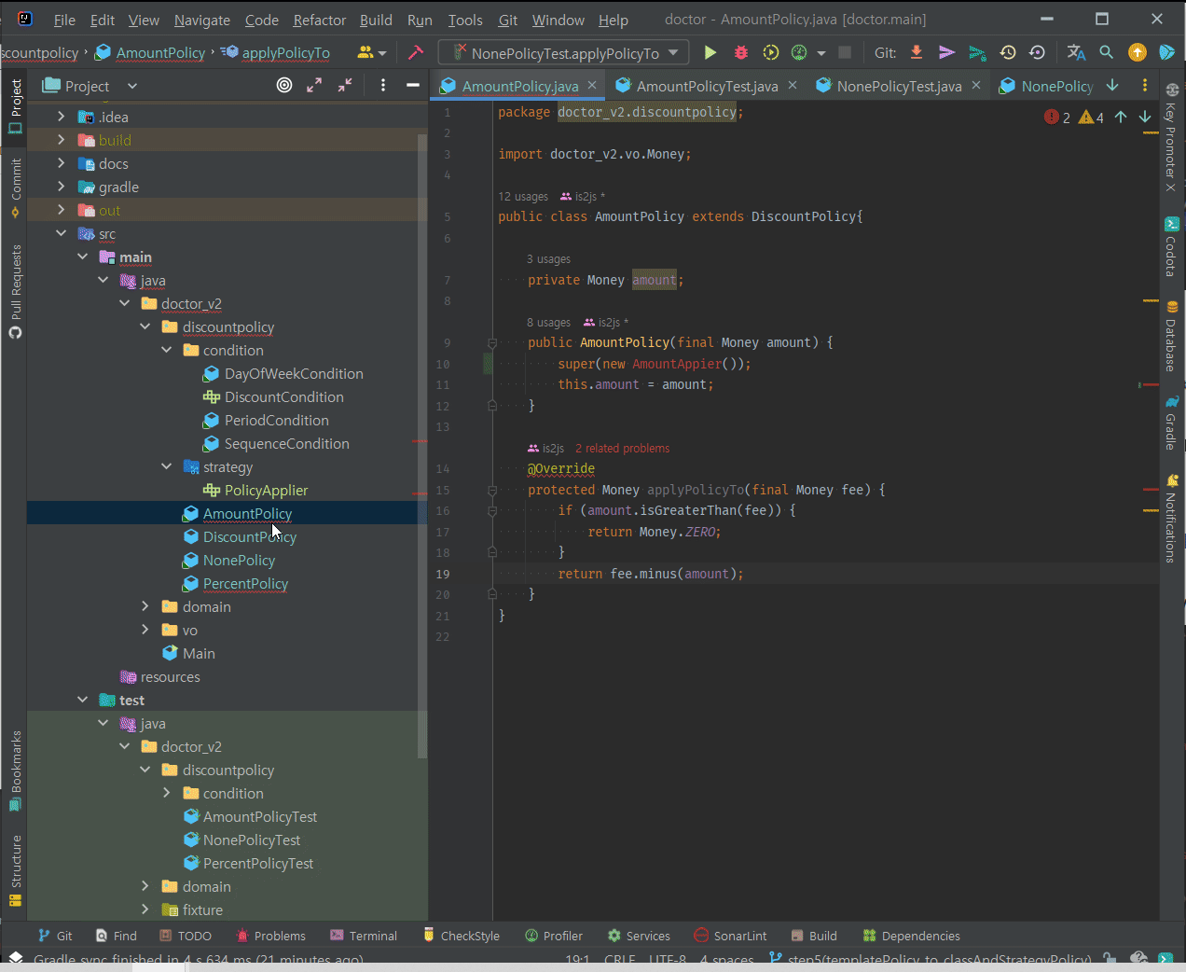Image resolution: width=1186 pixels, height=972 pixels.
Task: Toggle the Database side panel
Action: (x=1171, y=337)
